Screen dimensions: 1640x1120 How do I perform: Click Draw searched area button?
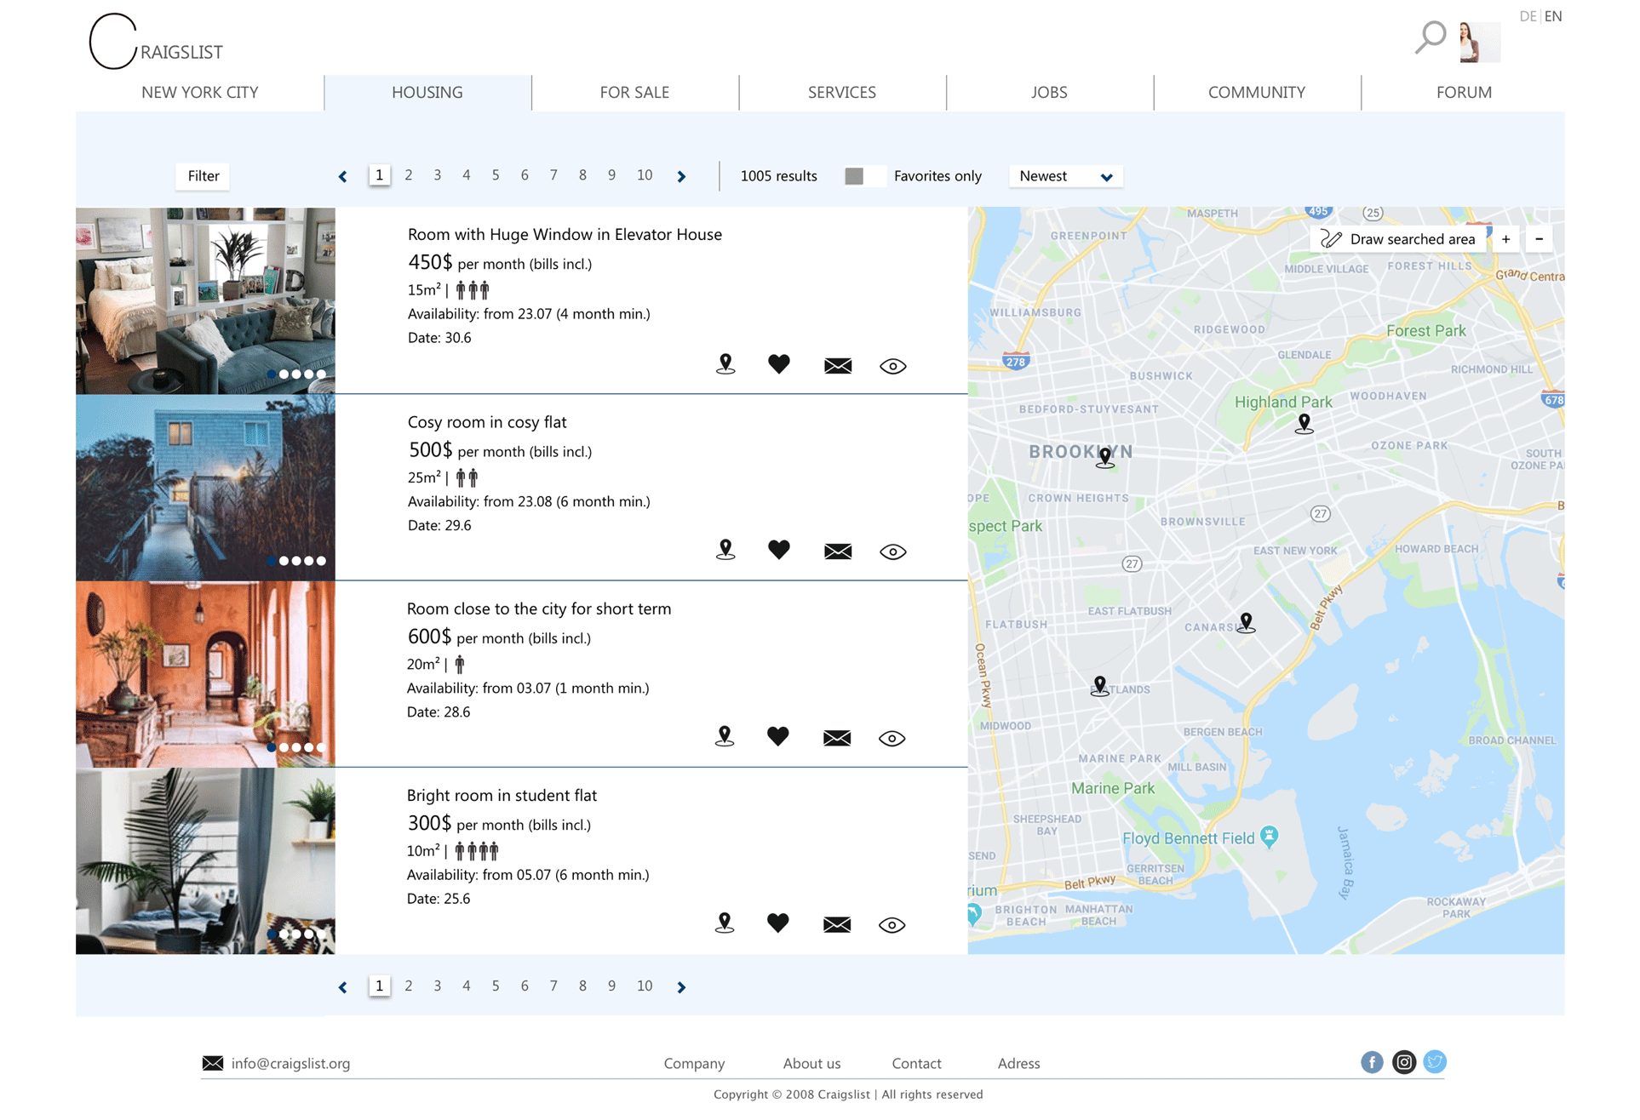point(1398,239)
